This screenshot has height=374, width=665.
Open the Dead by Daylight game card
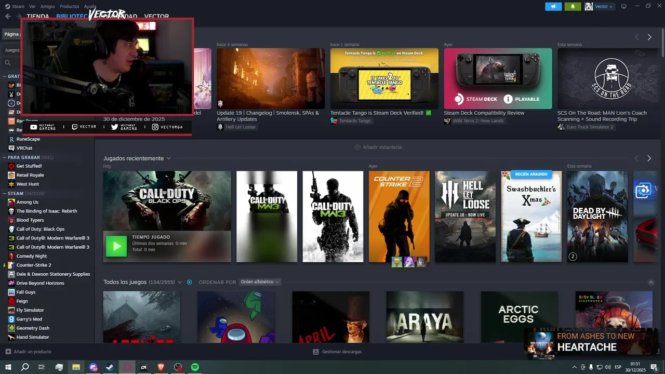[x=597, y=217]
